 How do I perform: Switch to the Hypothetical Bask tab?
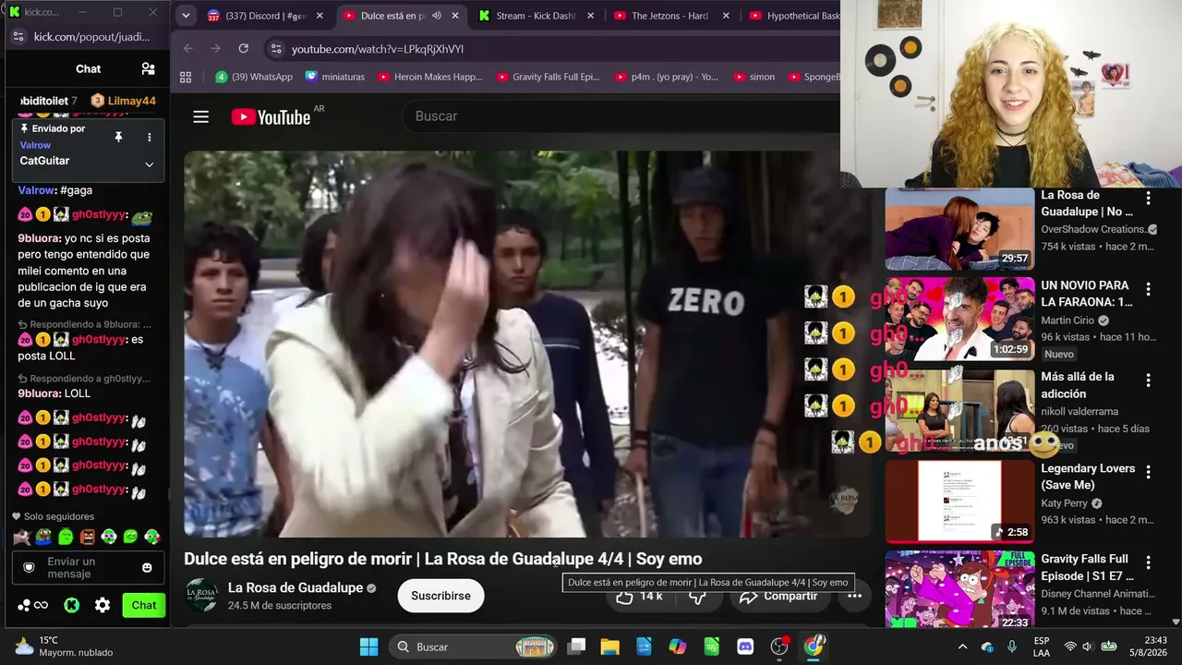pyautogui.click(x=794, y=16)
